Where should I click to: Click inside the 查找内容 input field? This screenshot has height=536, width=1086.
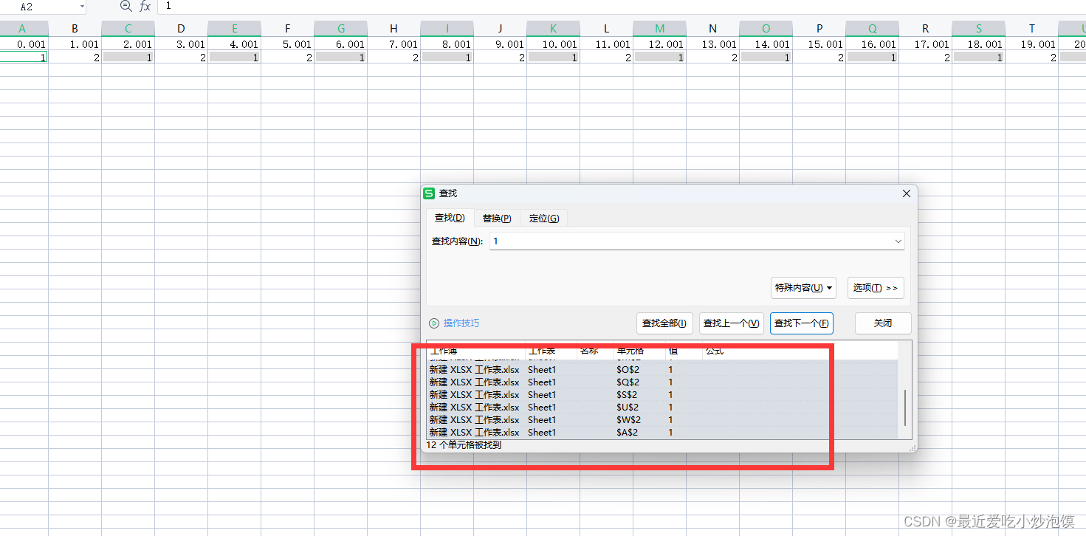click(x=664, y=241)
